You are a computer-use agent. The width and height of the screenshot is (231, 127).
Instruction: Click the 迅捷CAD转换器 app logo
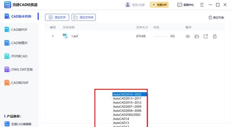(7, 4)
